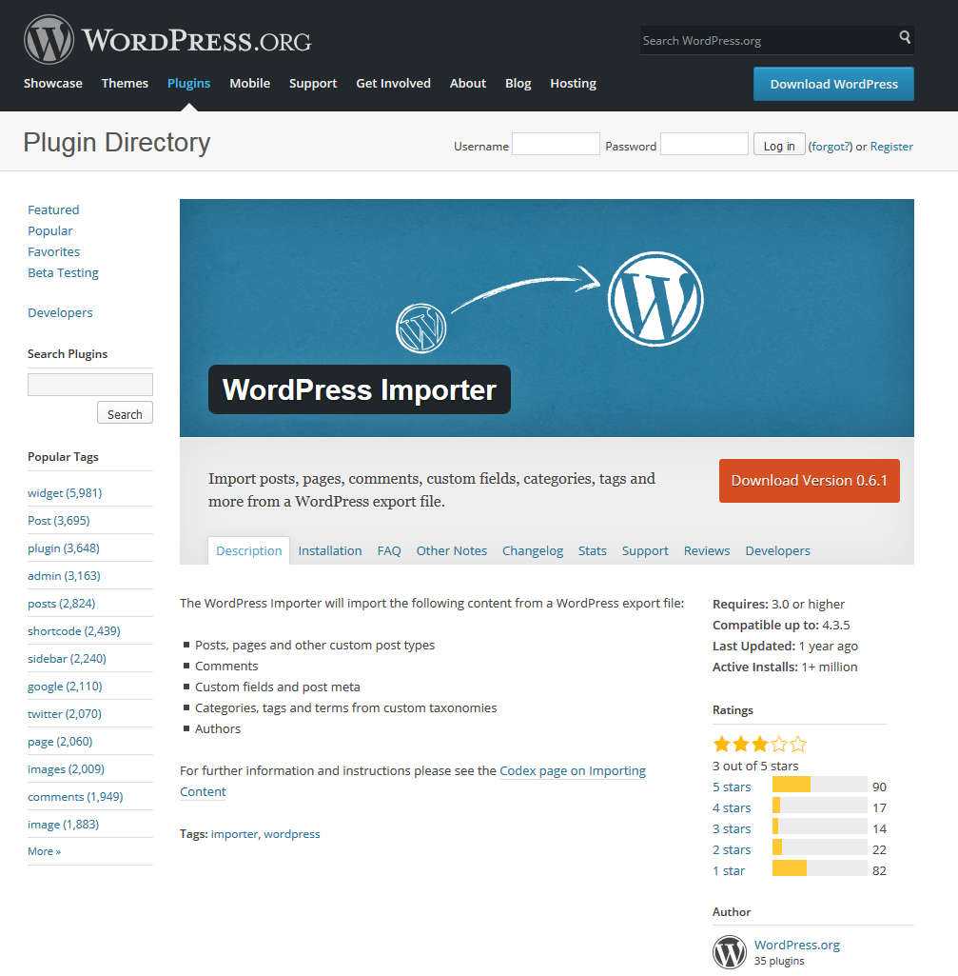Click the small WordPress logo in banner

pyautogui.click(x=421, y=328)
